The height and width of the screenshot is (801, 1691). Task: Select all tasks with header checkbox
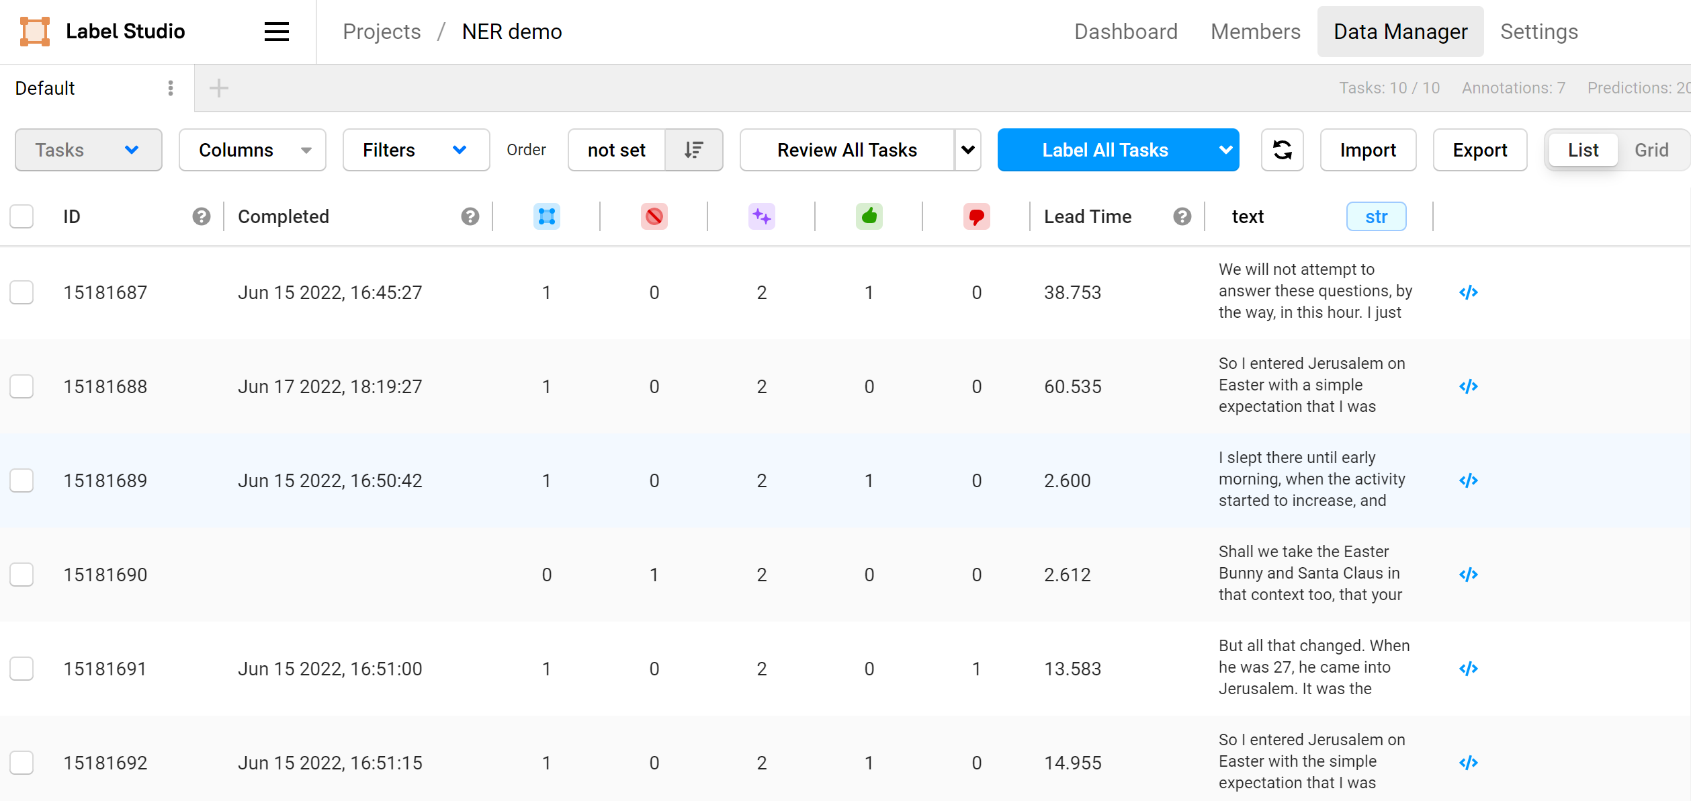[x=21, y=216]
